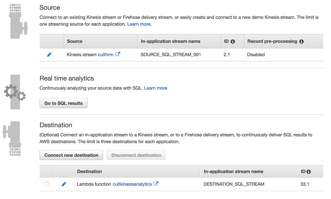Click the Real time analytics gears icon
Image resolution: width=331 pixels, height=199 pixels.
[x=16, y=92]
